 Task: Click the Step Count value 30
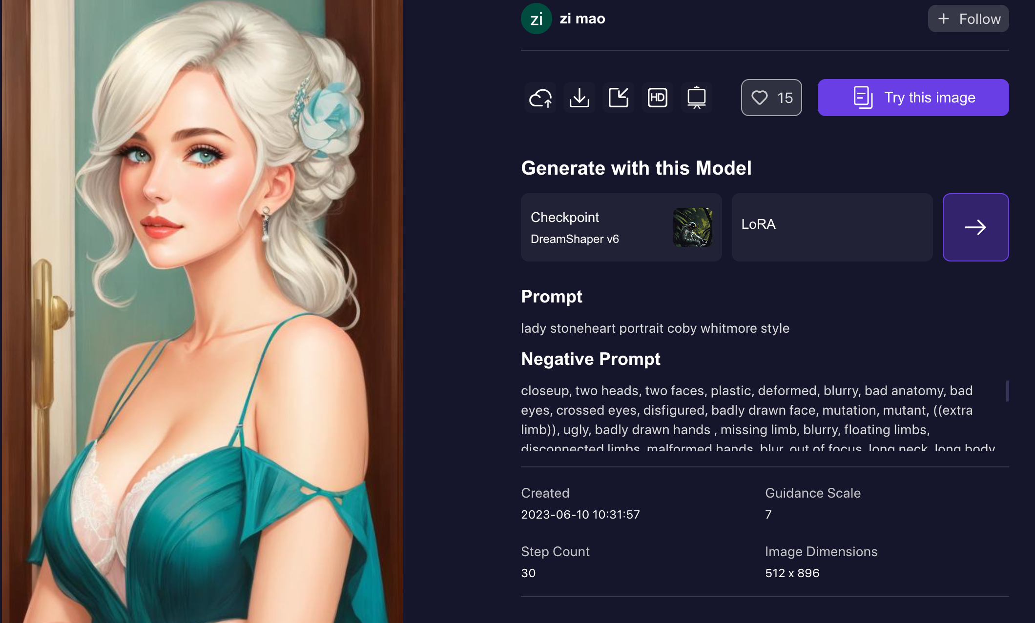(528, 573)
